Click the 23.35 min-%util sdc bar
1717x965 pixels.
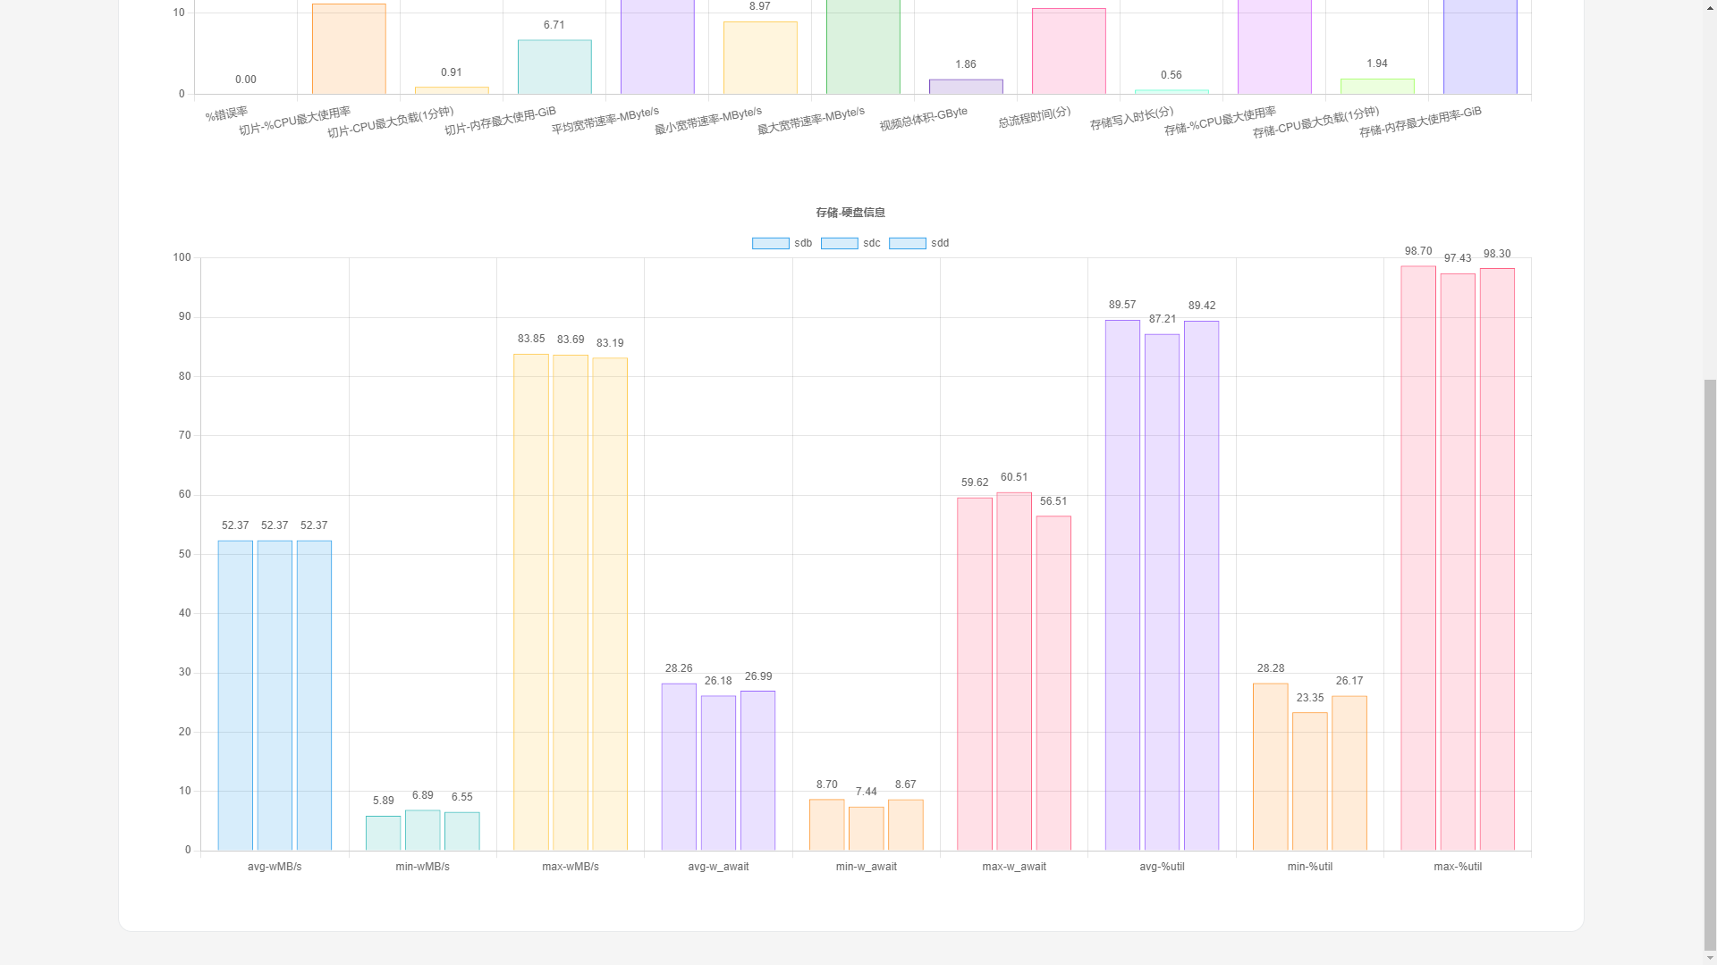click(1309, 782)
